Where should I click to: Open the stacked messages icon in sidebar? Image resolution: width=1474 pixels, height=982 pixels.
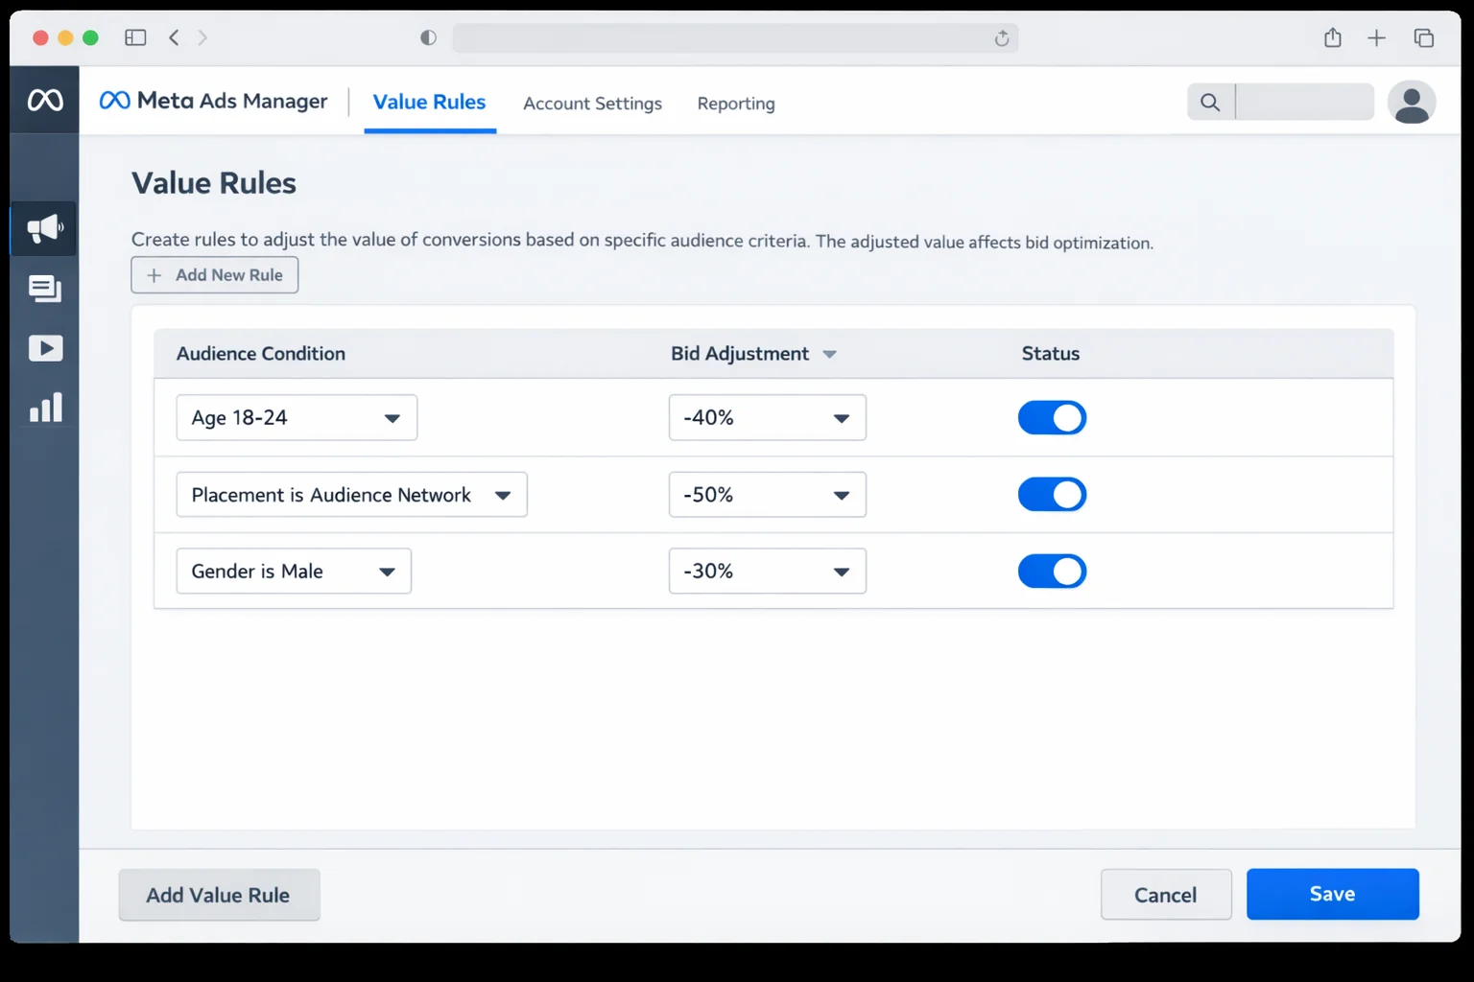coord(44,289)
